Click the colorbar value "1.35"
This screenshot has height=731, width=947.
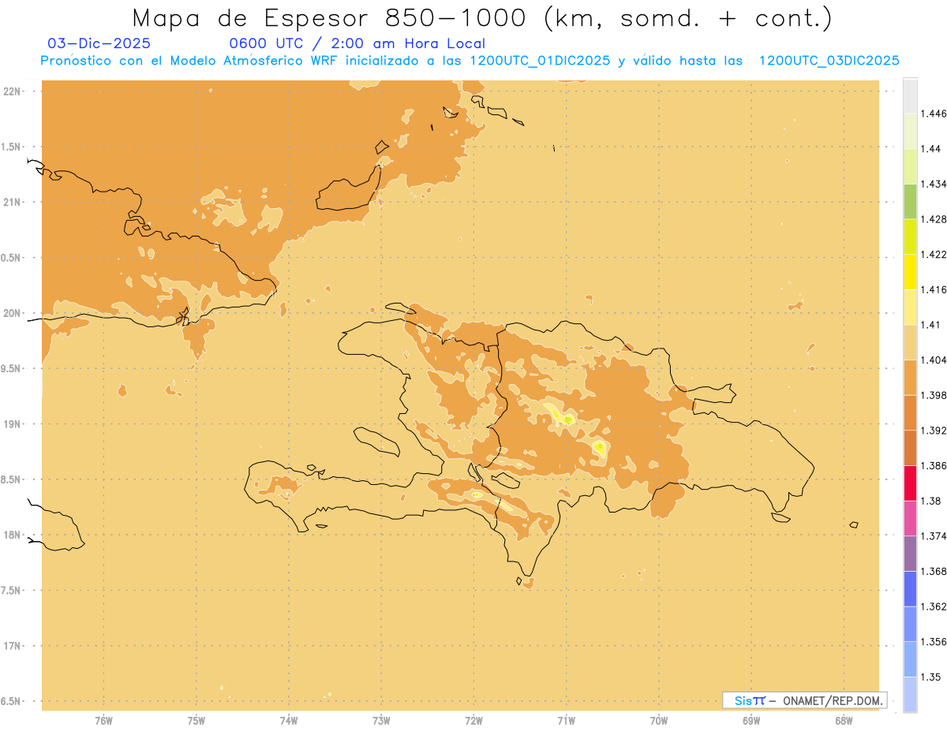click(x=930, y=677)
